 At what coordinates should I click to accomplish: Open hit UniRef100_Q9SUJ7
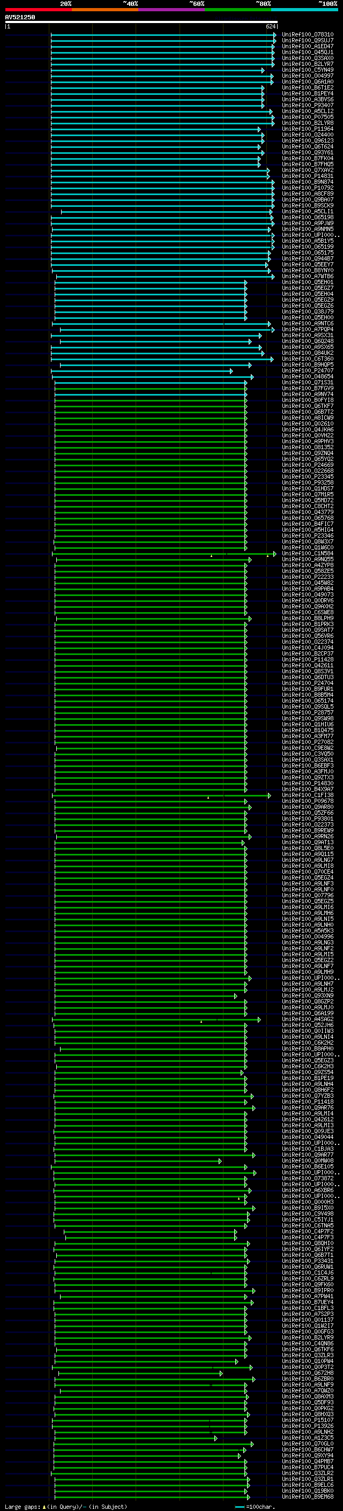tap(308, 41)
